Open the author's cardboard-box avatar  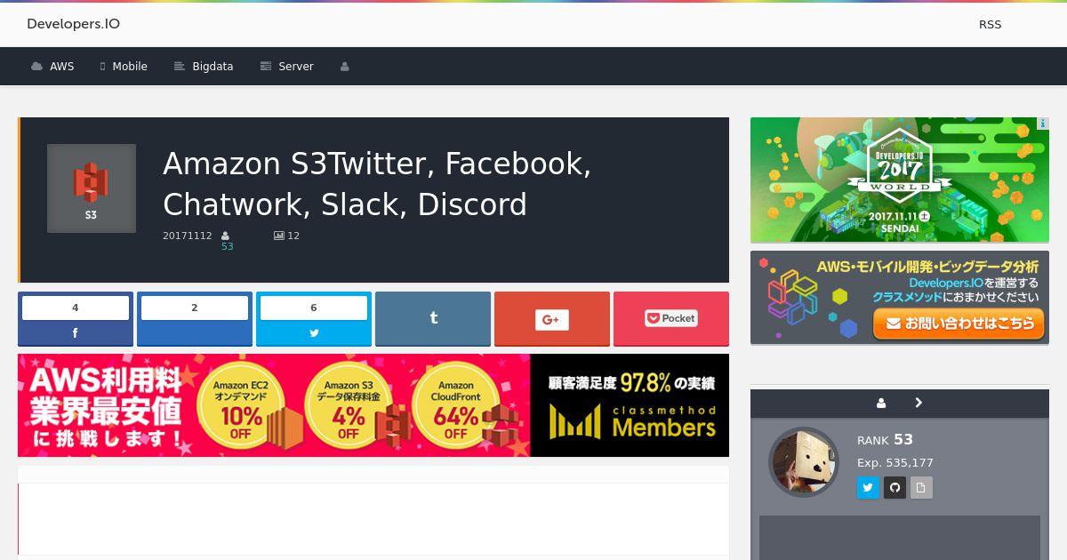tap(804, 462)
